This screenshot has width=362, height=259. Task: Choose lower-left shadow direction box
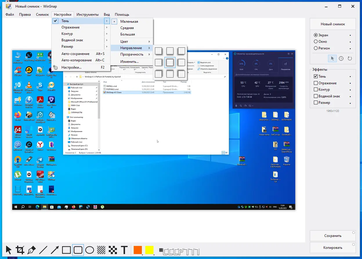pos(158,74)
